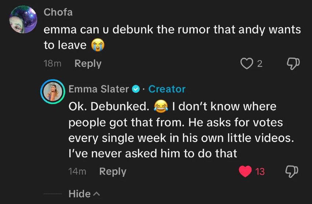
Task: Click the like count 13 on Emma's reply
Action: click(260, 172)
